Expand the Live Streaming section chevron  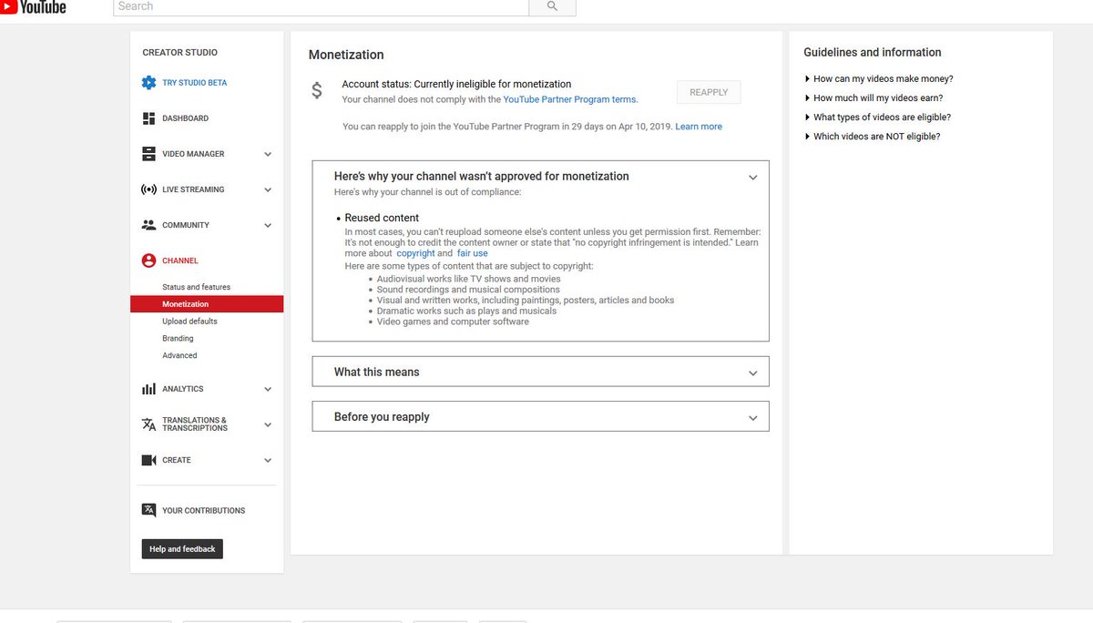268,190
